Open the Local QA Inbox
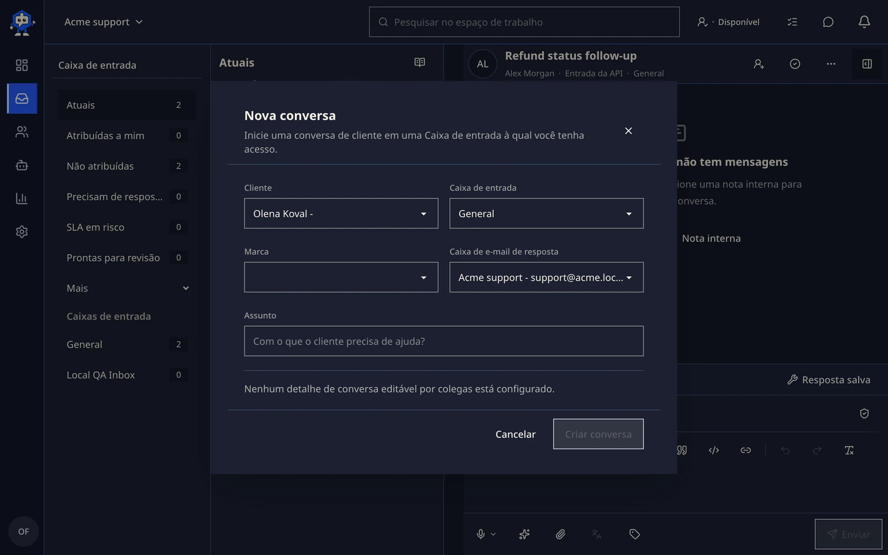Screen dimensions: 888x555 pos(127,375)
